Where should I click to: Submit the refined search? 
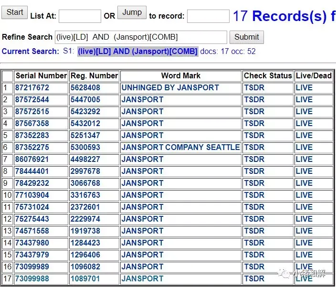click(246, 37)
